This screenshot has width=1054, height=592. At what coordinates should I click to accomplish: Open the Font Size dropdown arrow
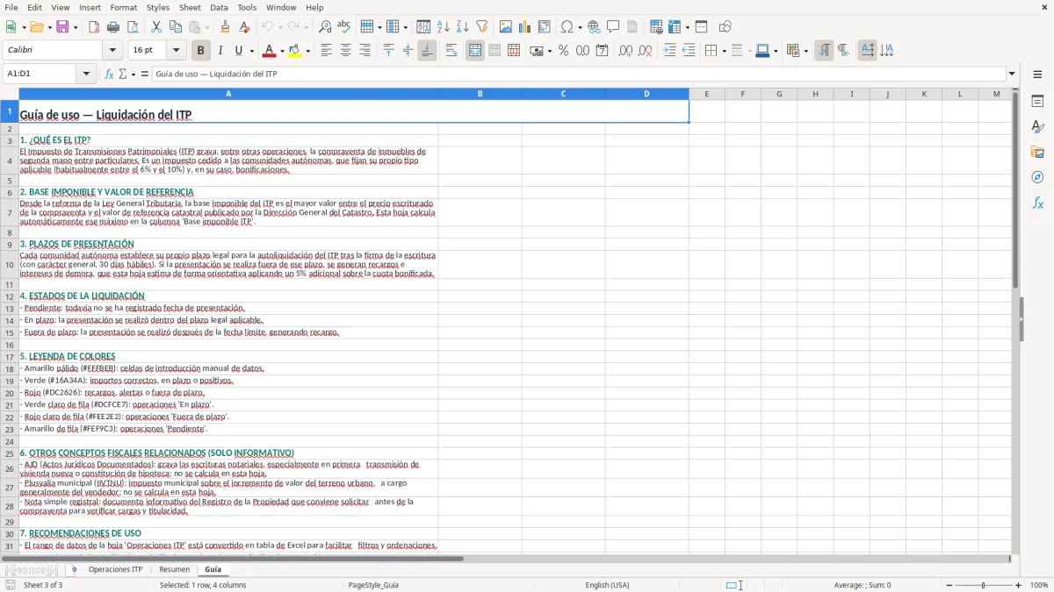pos(177,51)
